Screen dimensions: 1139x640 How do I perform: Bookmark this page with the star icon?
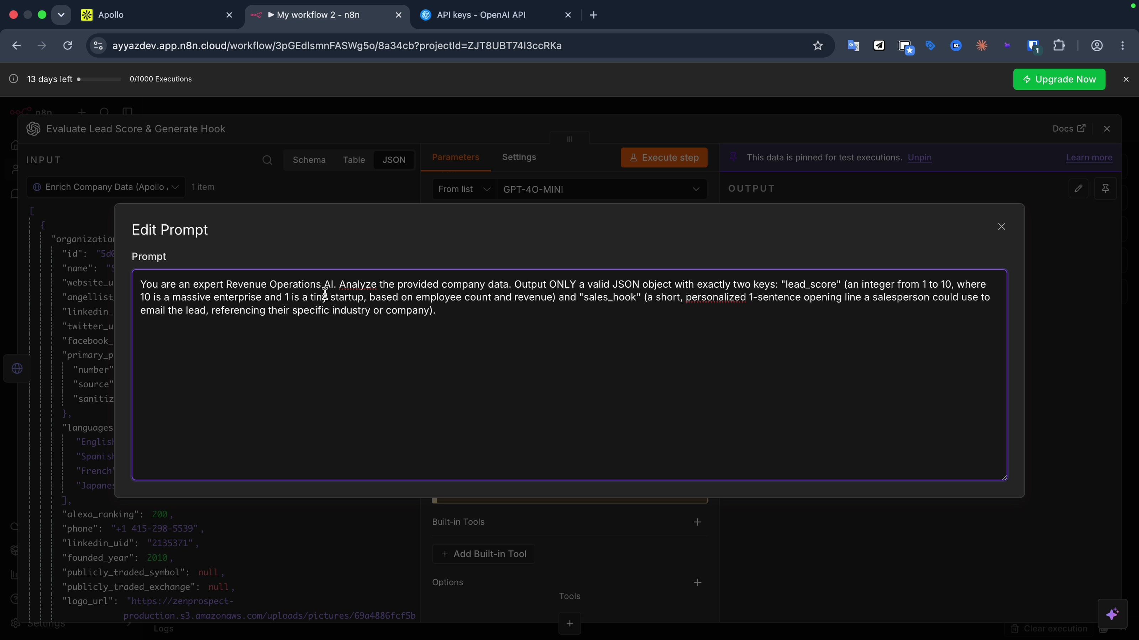[818, 46]
